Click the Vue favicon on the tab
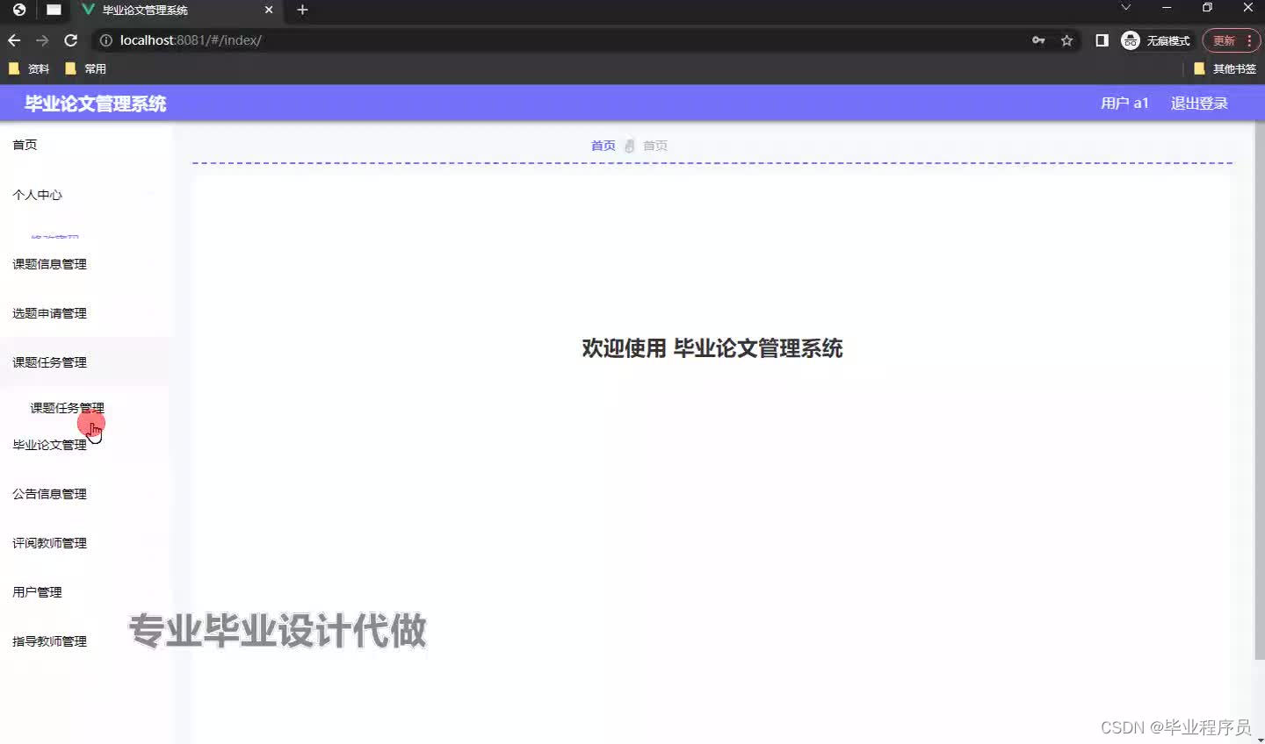Screen dimensions: 1265x744 coord(88,10)
